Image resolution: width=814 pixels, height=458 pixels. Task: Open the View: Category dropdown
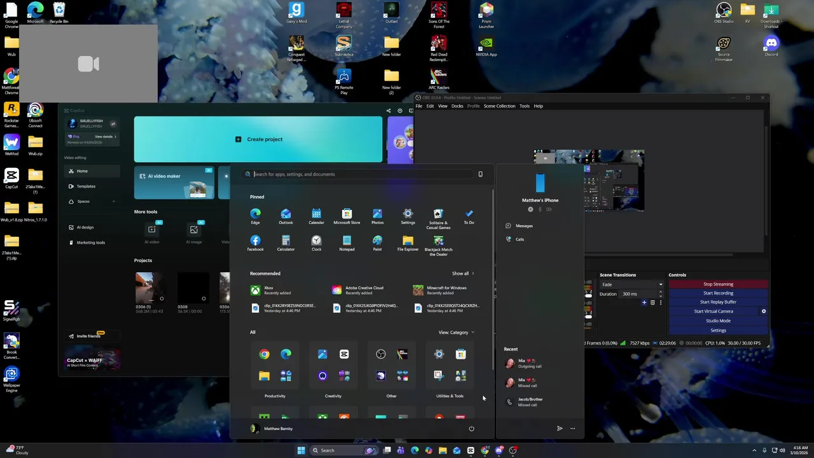pyautogui.click(x=456, y=333)
